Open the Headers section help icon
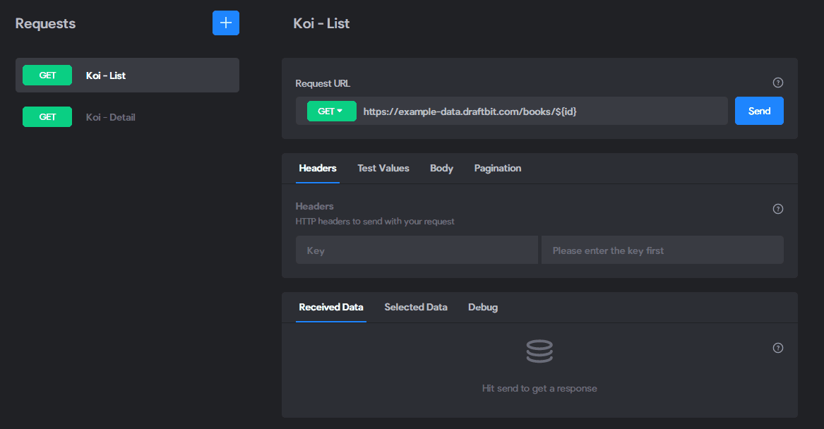This screenshot has width=824, height=429. 778,209
